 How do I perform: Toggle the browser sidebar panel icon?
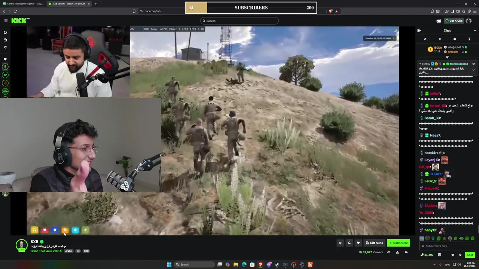click(452, 11)
